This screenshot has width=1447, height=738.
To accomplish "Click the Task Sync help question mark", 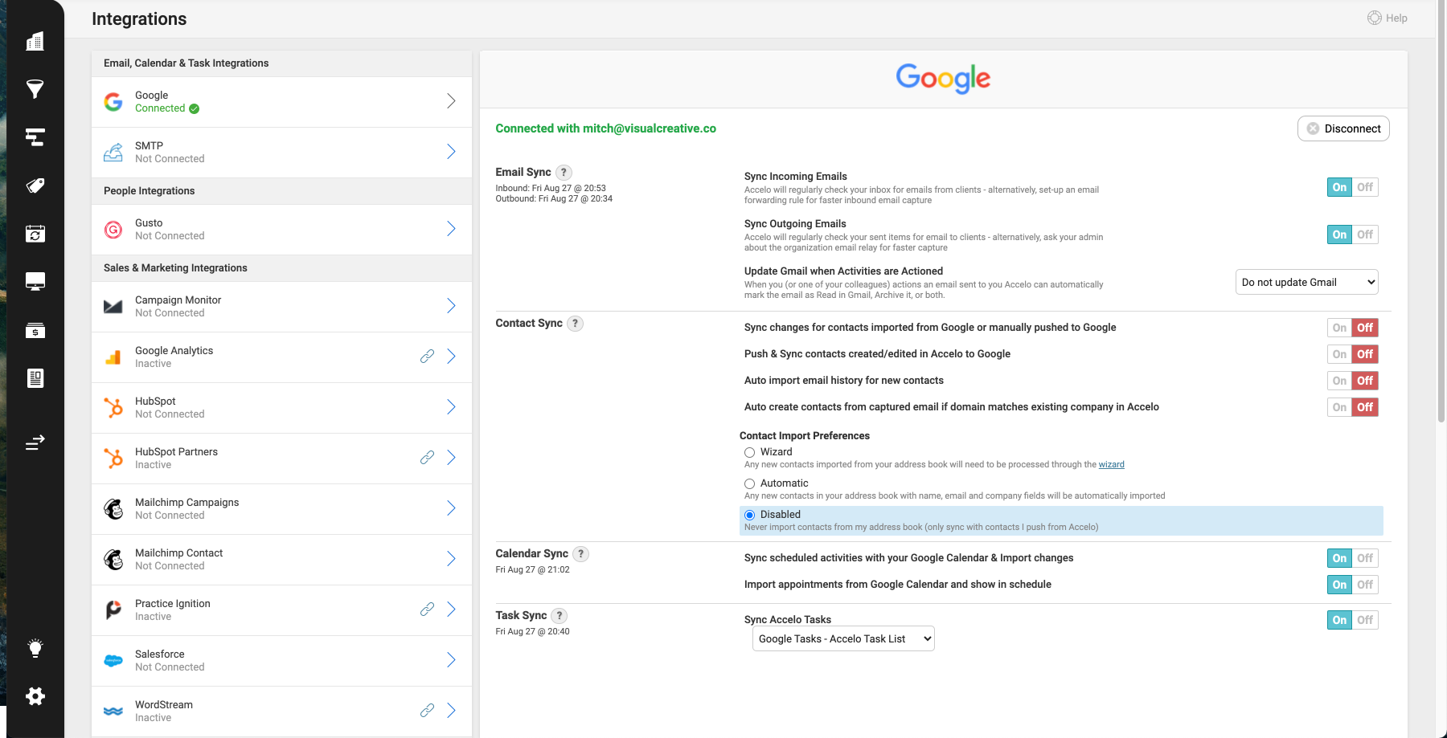I will [x=559, y=615].
